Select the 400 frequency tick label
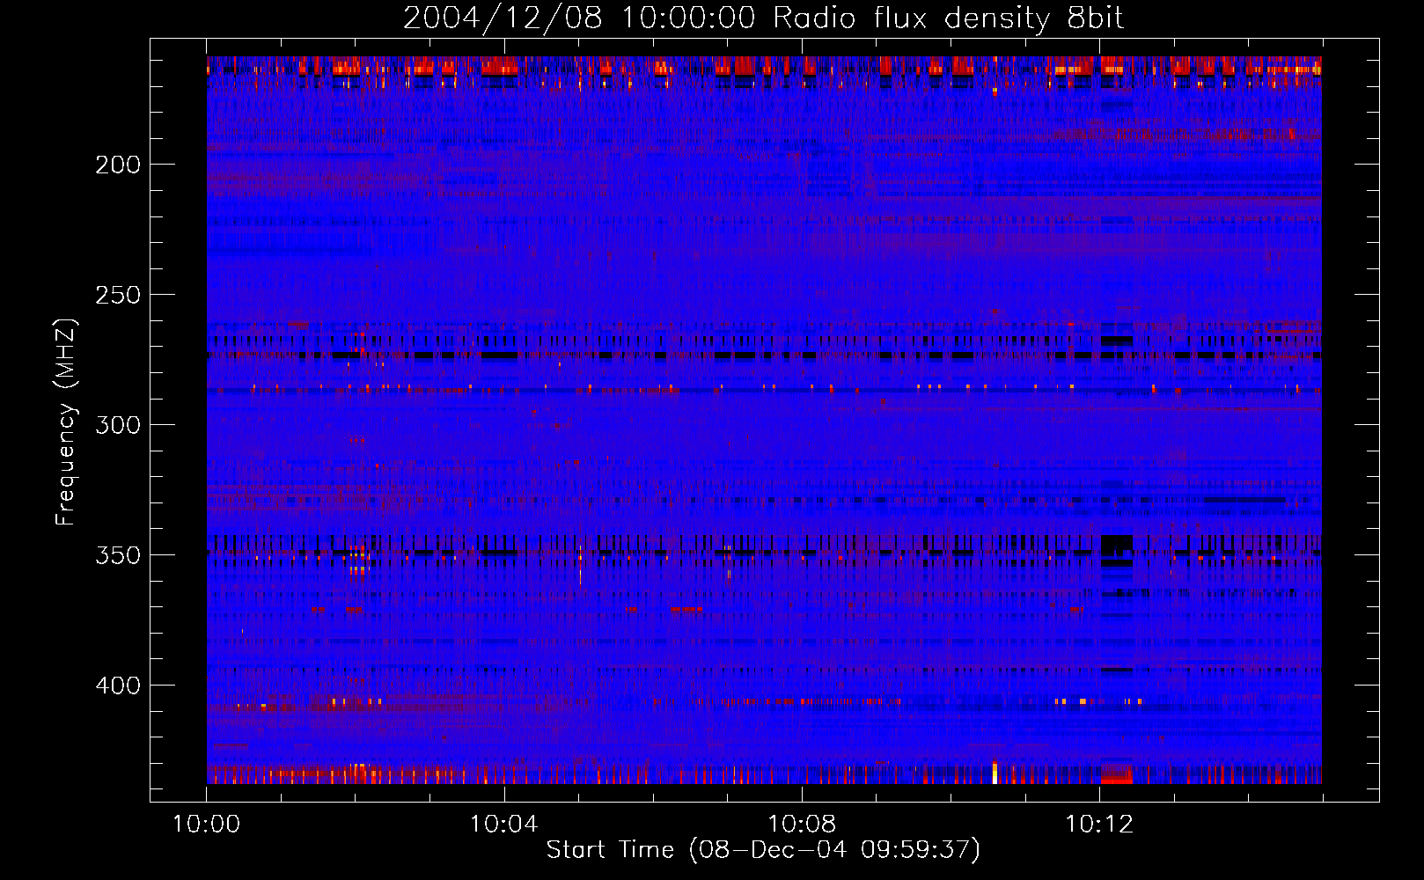The width and height of the screenshot is (1424, 880). (x=118, y=686)
